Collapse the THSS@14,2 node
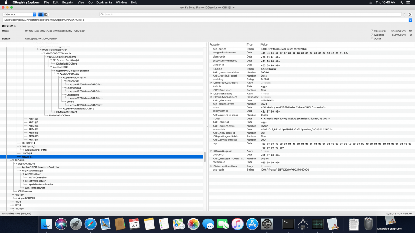This screenshot has height=233, width=415. tap(20, 147)
